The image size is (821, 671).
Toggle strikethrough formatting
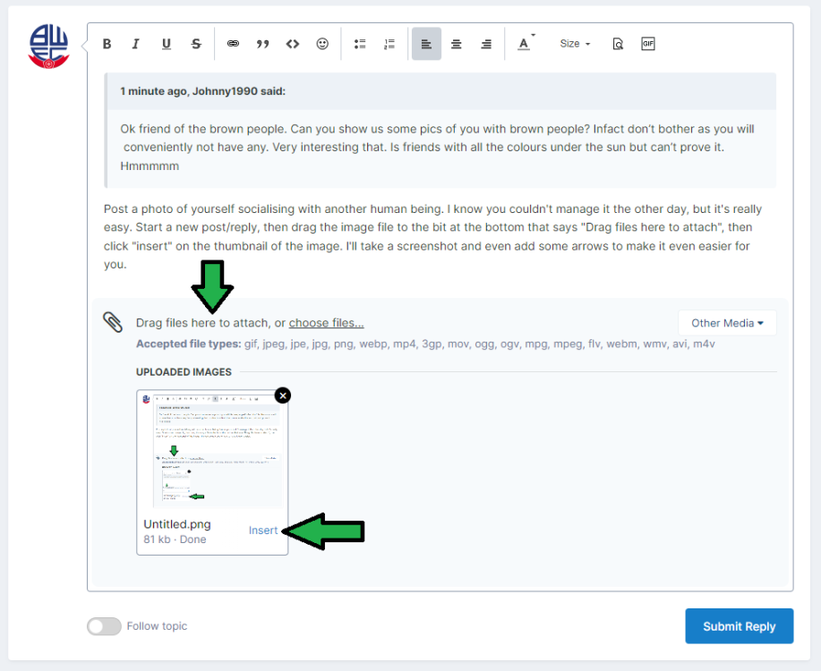196,44
